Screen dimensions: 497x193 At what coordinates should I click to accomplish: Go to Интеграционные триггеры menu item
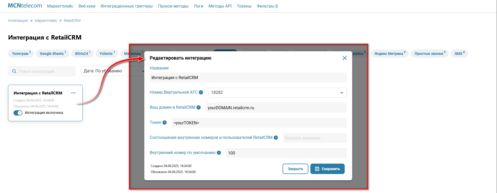(x=127, y=6)
